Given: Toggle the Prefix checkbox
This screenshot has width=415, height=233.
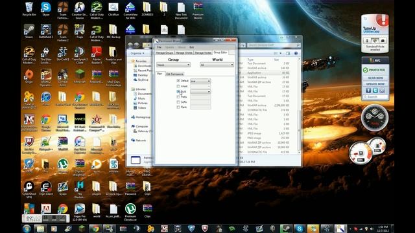Looking at the screenshot, I should [178, 96].
